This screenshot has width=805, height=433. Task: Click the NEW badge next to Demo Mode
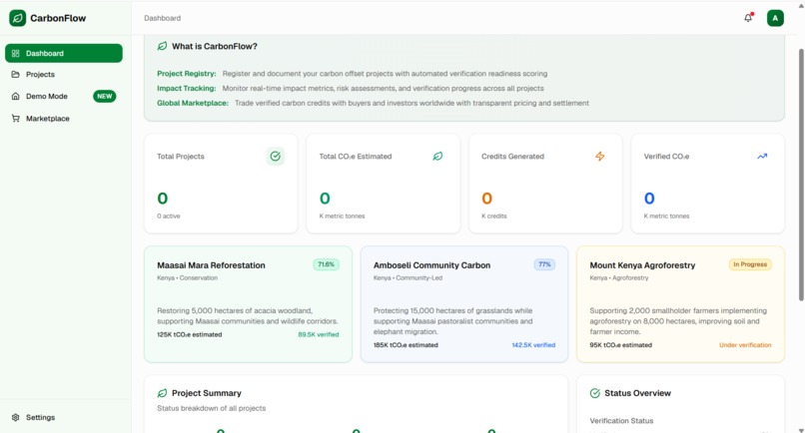point(105,96)
